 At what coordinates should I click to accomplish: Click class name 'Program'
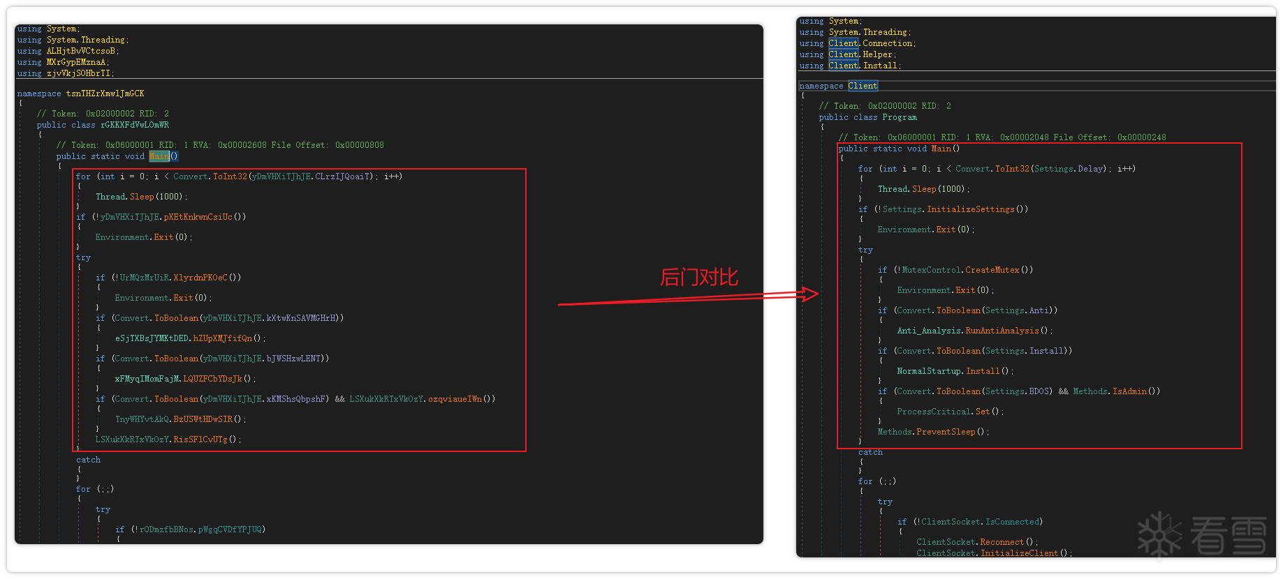pyautogui.click(x=900, y=117)
